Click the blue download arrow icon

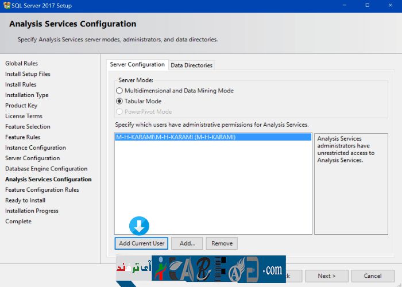[139, 226]
